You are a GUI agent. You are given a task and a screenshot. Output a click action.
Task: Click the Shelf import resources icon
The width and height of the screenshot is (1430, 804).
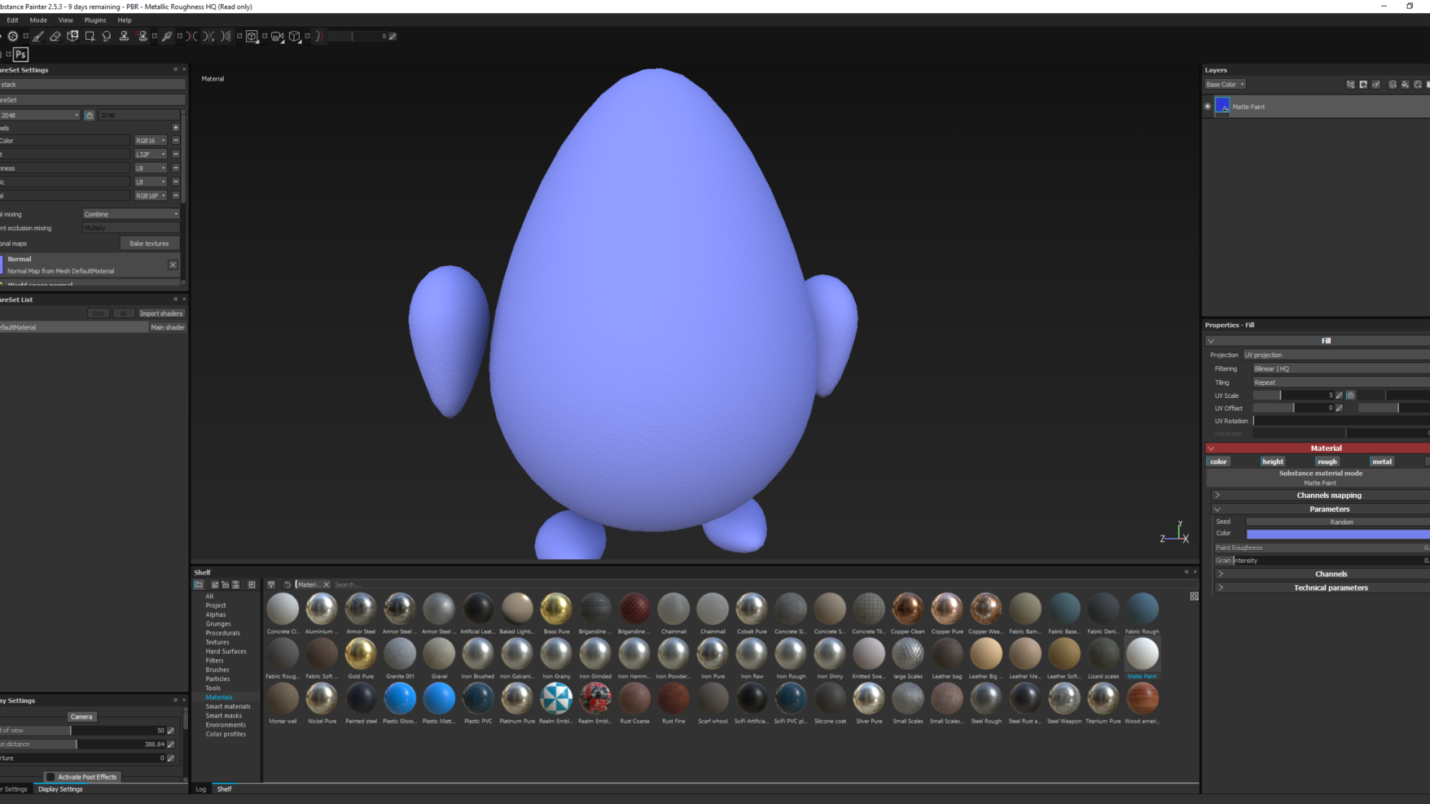252,584
